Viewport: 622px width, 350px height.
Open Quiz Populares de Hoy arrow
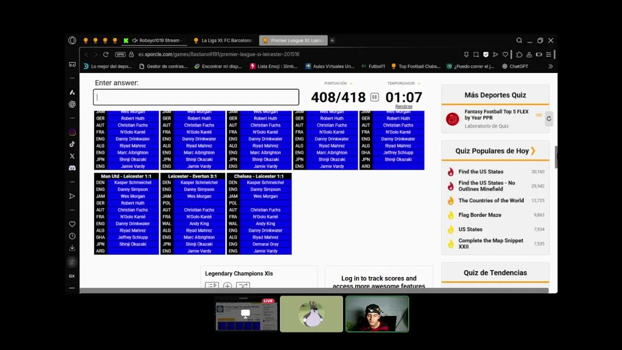(x=533, y=151)
